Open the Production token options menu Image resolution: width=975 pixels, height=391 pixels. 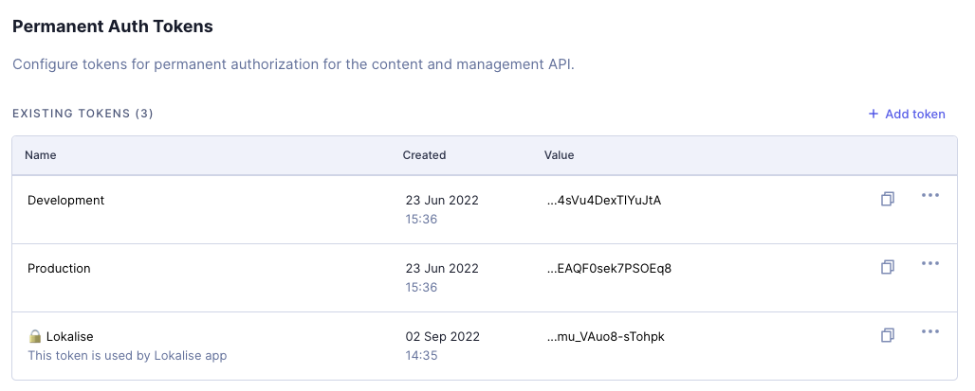(x=930, y=263)
